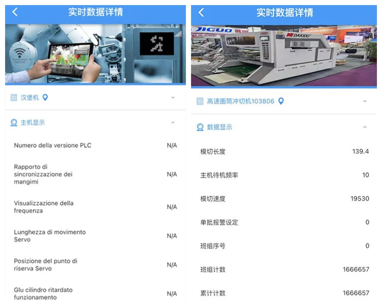
Task: Go back from the left details screen
Action: coord(15,12)
